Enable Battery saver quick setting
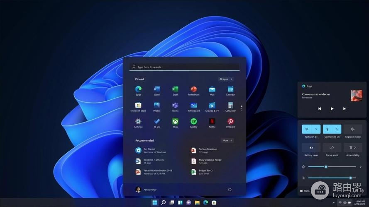The image size is (369, 207). [311, 148]
